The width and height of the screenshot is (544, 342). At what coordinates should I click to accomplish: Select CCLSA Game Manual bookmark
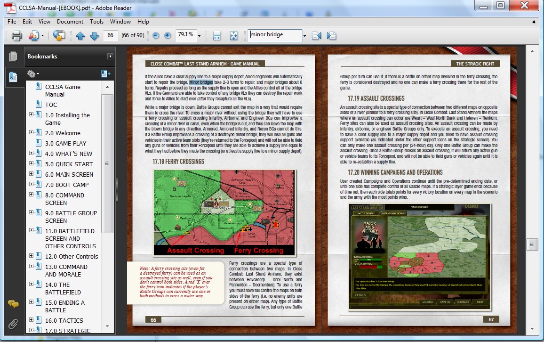(63, 90)
